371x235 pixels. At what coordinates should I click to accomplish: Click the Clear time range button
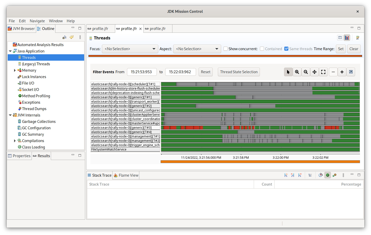354,49
